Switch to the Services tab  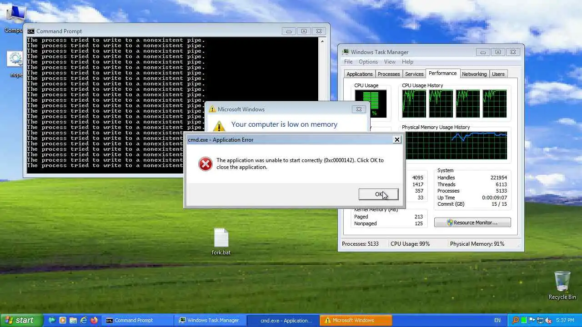click(414, 74)
